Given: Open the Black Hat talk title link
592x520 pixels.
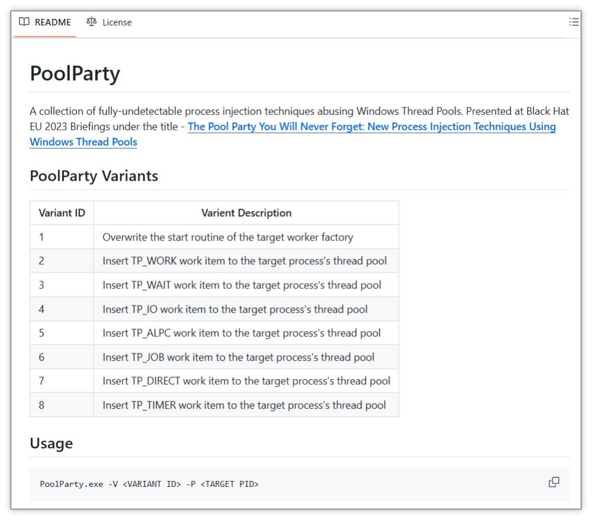Looking at the screenshot, I should (x=372, y=127).
